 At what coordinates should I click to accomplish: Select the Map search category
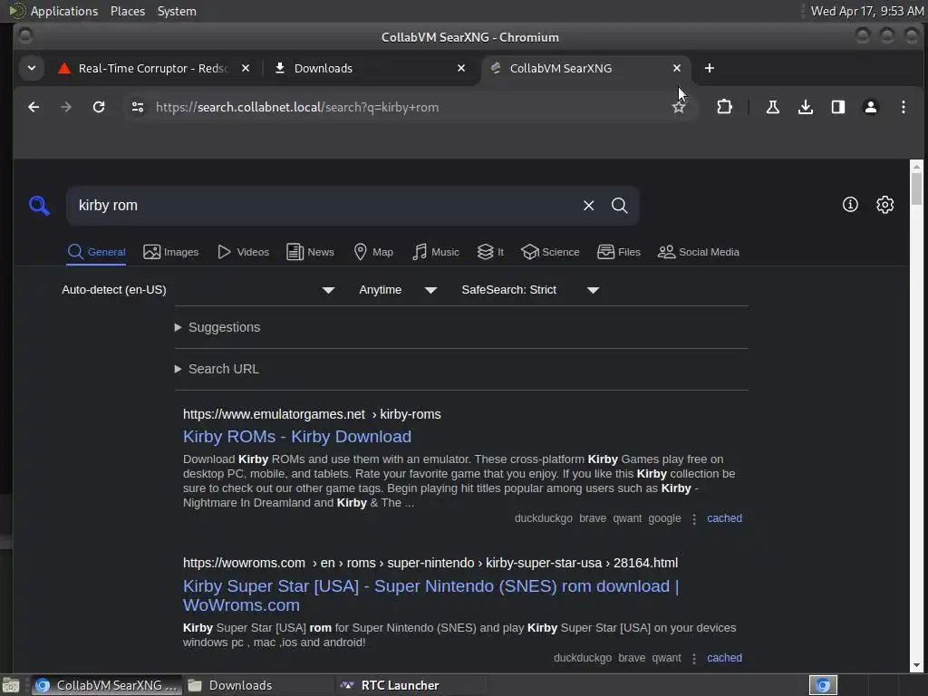[372, 252]
